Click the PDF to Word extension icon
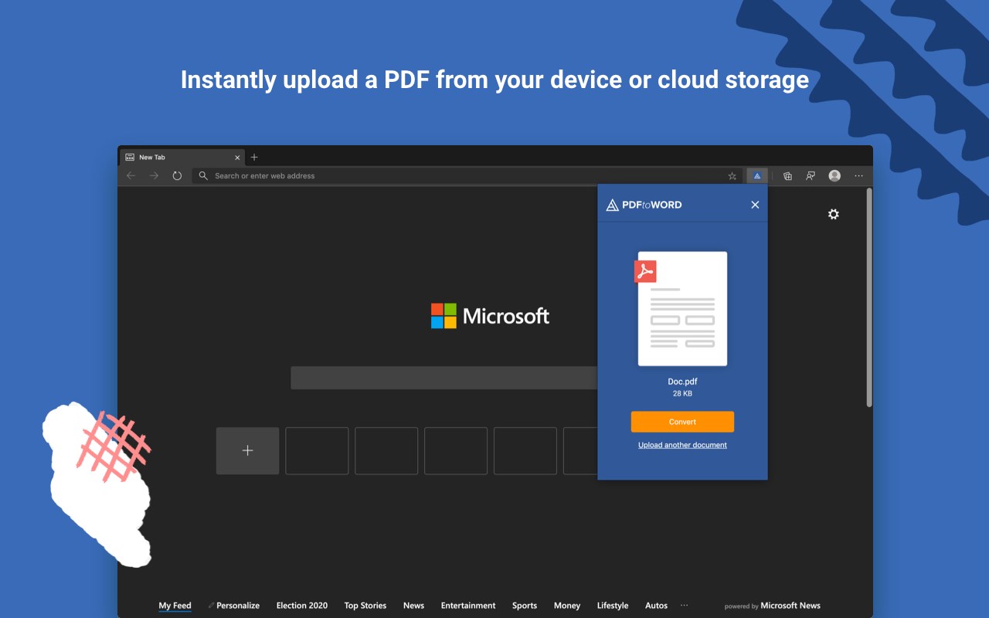This screenshot has width=989, height=618. point(757,176)
